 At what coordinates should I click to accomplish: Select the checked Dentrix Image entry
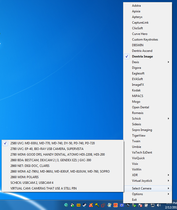tap(147, 56)
